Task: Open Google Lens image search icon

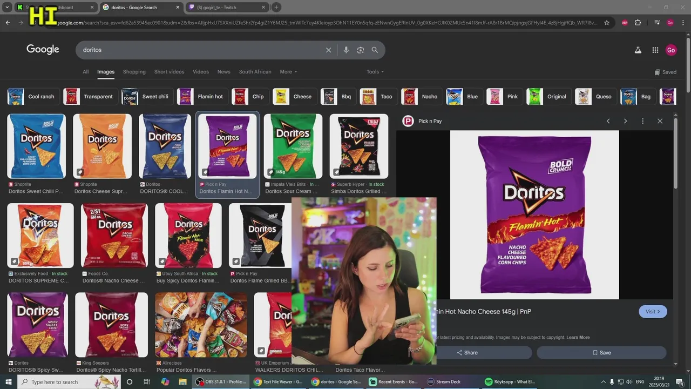Action: (361, 50)
